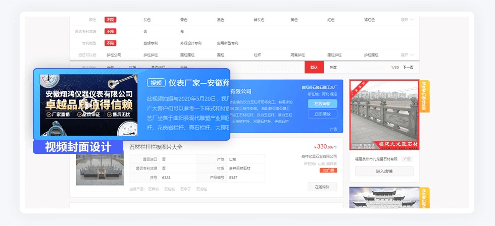495x226 pixels.
Task: Open the 是否进口 dropdown filter
Action: click(161, 67)
